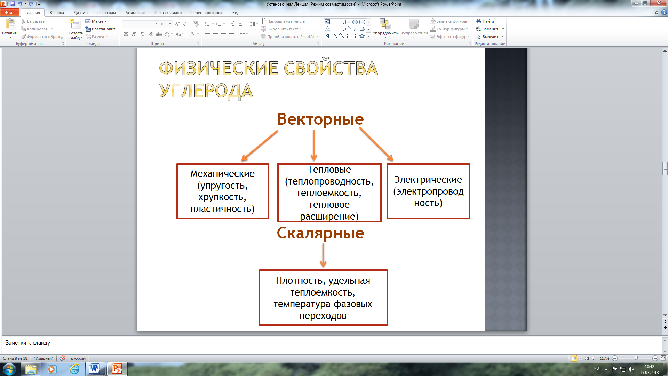
Task: Click the Find (Найти) binoculars icon
Action: click(x=479, y=21)
